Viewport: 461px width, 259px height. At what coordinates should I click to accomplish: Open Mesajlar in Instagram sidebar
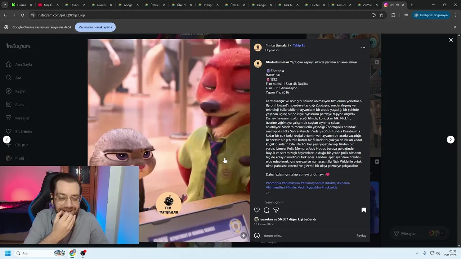pyautogui.click(x=18, y=118)
